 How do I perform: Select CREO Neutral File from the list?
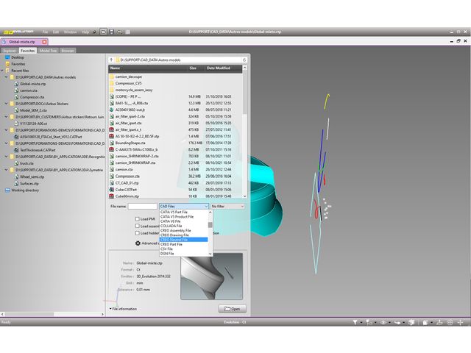184,239
